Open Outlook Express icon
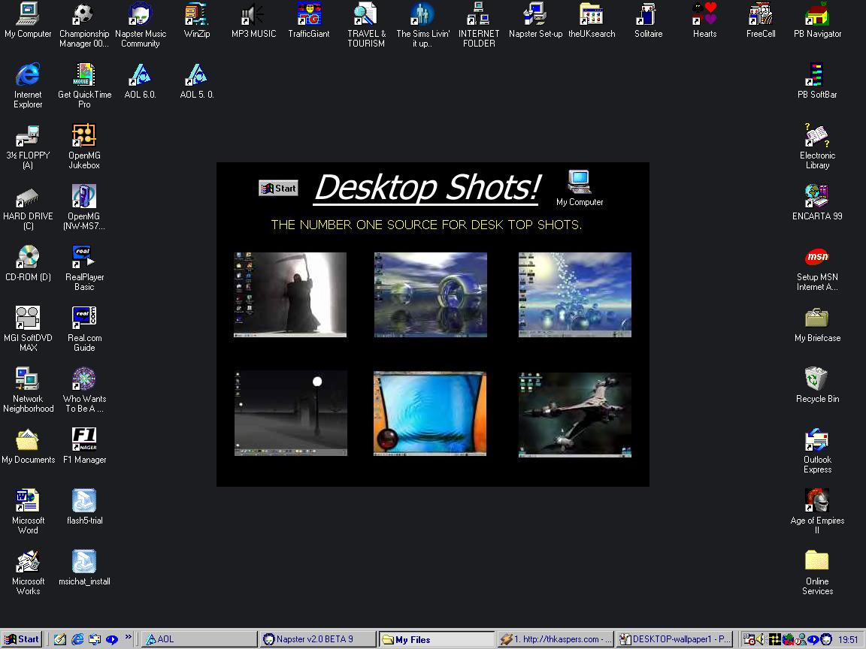This screenshot has width=866, height=649. point(816,440)
